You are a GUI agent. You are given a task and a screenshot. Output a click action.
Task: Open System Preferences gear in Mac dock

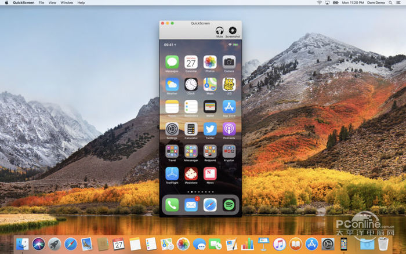(x=328, y=244)
